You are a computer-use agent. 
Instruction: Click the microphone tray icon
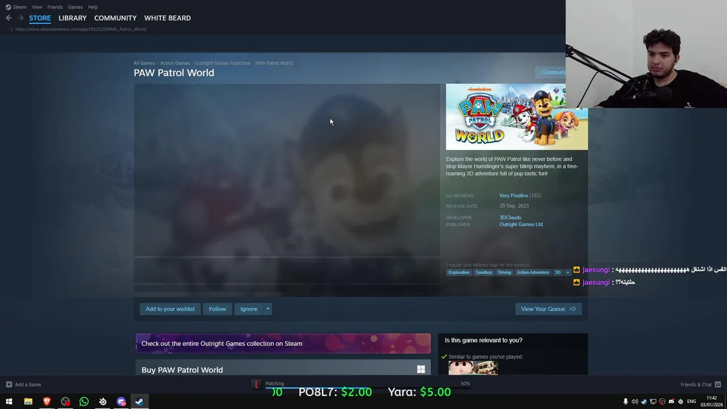point(626,402)
